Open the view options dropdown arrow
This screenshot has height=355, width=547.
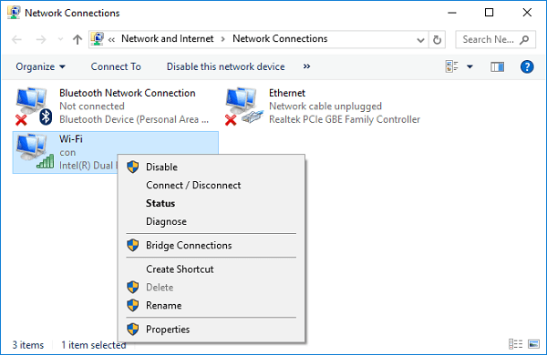point(470,66)
